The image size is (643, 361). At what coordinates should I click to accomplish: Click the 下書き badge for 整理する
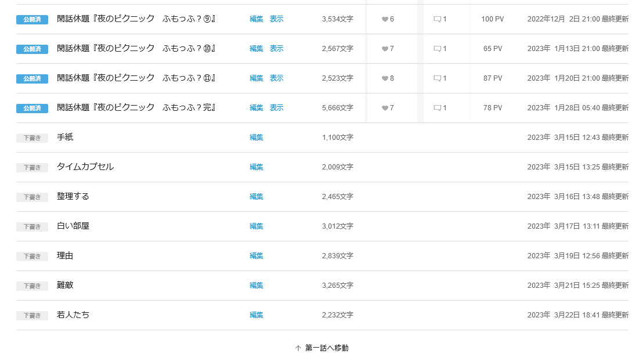[32, 197]
